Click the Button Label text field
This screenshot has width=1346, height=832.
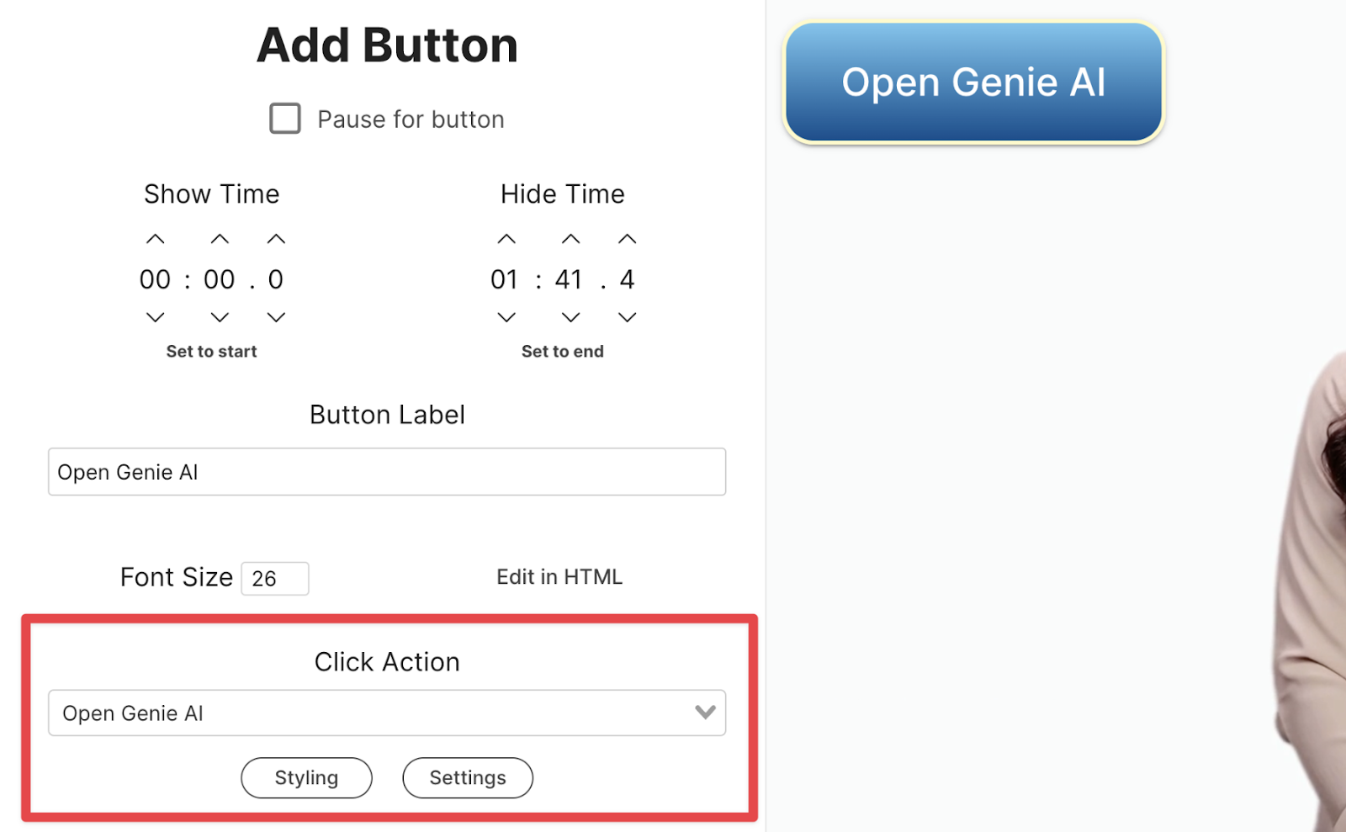tap(387, 472)
